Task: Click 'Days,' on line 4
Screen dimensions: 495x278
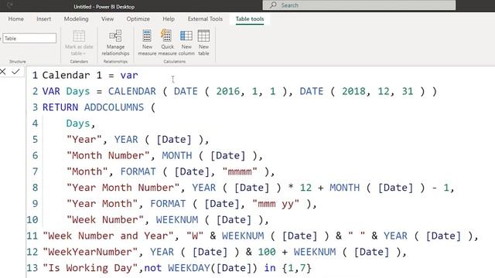Action: coord(80,124)
